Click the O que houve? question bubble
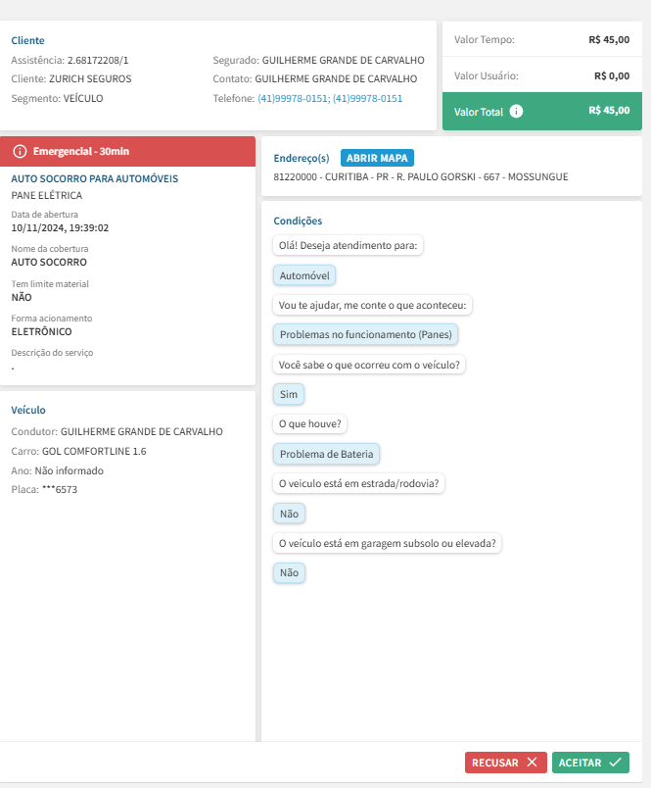Image resolution: width=651 pixels, height=788 pixels. tap(309, 424)
